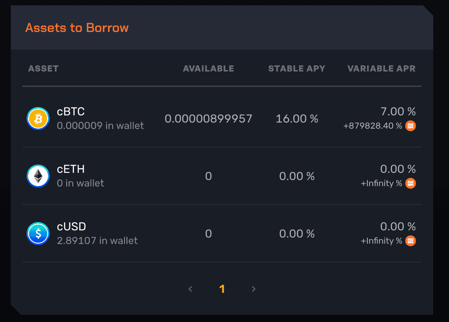Open the orange reward badge on the cBTC row
This screenshot has width=449, height=322.
(x=410, y=126)
